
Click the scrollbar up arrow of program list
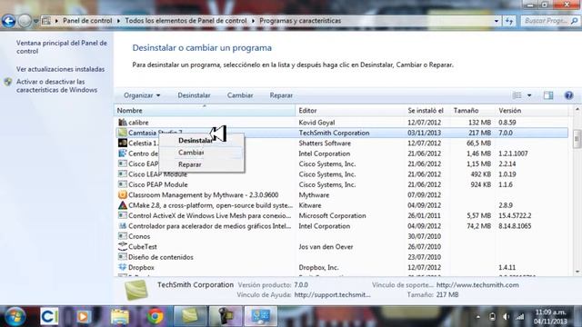tap(577, 109)
